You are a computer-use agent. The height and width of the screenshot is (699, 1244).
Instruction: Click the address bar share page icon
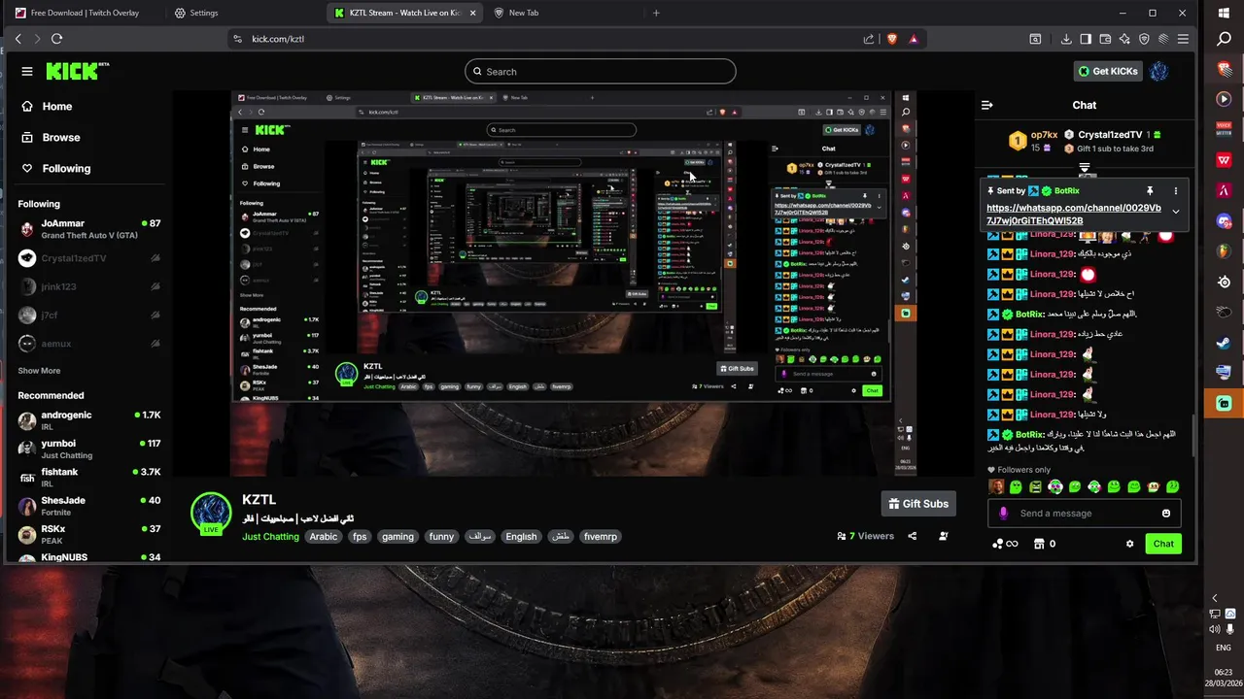[869, 39]
